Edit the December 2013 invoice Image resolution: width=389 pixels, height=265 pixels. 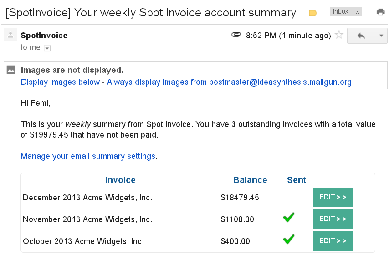pos(333,197)
